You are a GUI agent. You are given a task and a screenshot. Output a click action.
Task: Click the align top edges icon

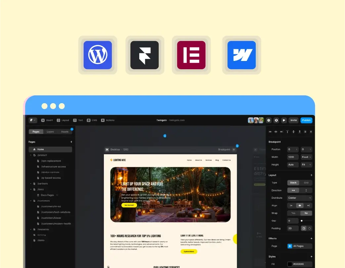pos(287,132)
